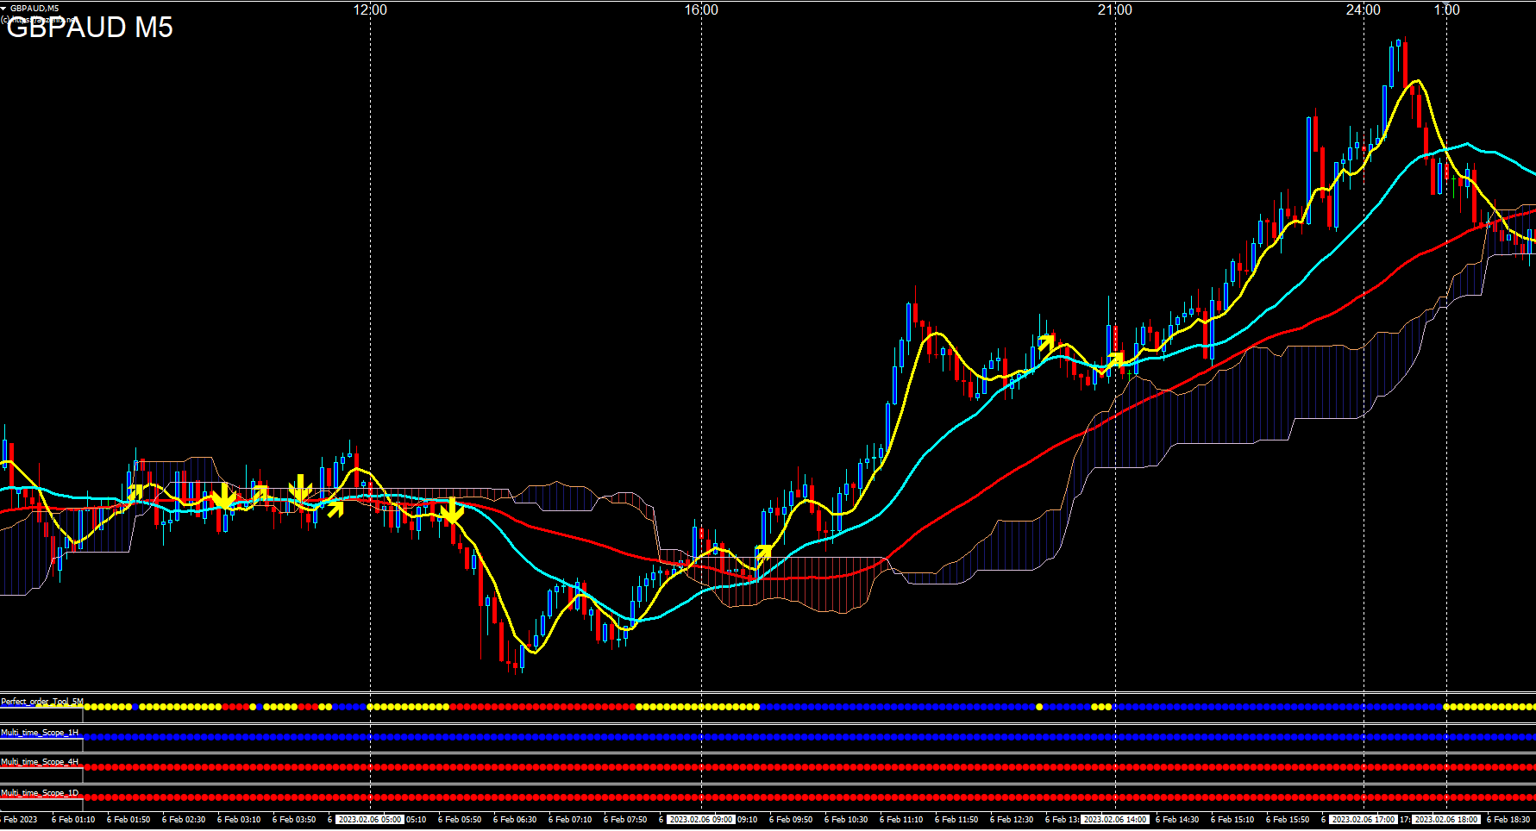
Task: Click the highlighted 2023.02.06 18:00 date label
Action: [x=1446, y=820]
